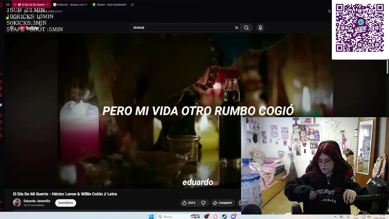Open the Windows Start menu
Screen dimensions: 389x219
151,217
